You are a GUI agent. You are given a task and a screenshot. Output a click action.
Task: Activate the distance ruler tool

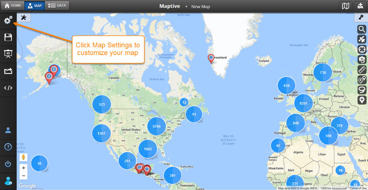[x=362, y=69]
